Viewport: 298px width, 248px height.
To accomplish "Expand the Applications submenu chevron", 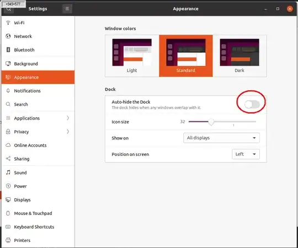I will pos(68,118).
